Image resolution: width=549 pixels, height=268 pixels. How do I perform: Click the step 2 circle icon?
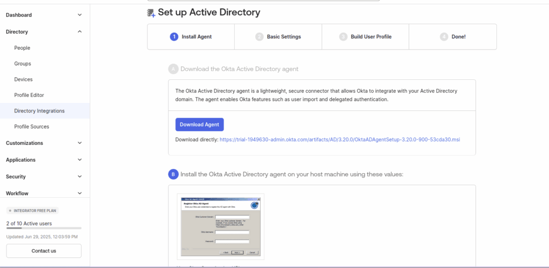pyautogui.click(x=259, y=37)
